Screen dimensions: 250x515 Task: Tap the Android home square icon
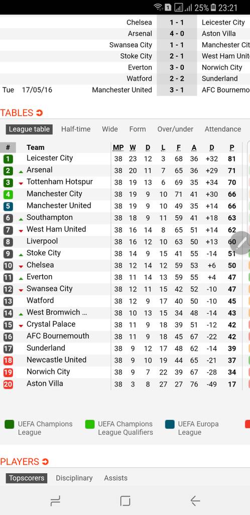click(125, 501)
